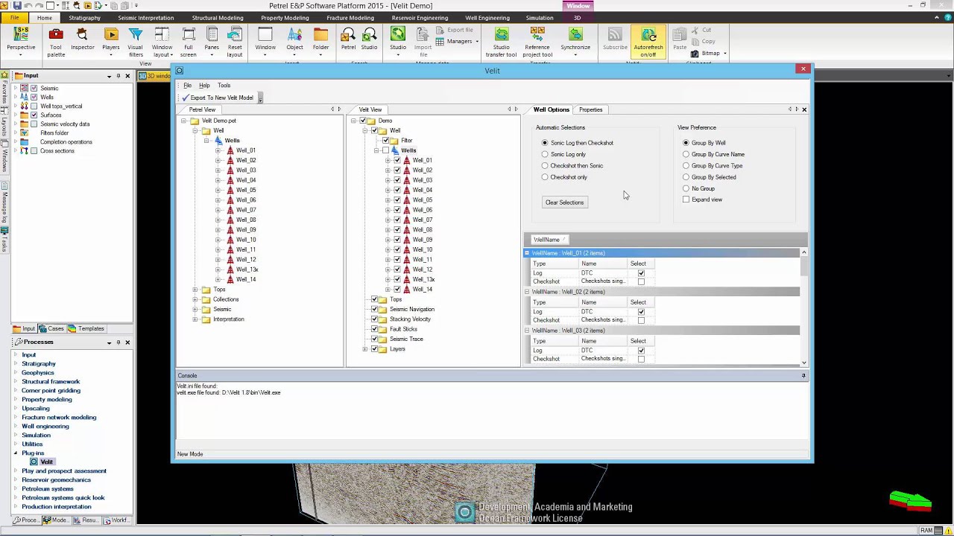The image size is (954, 536).
Task: Open the Seismic Interpretation ribbon tab
Action: point(147,18)
